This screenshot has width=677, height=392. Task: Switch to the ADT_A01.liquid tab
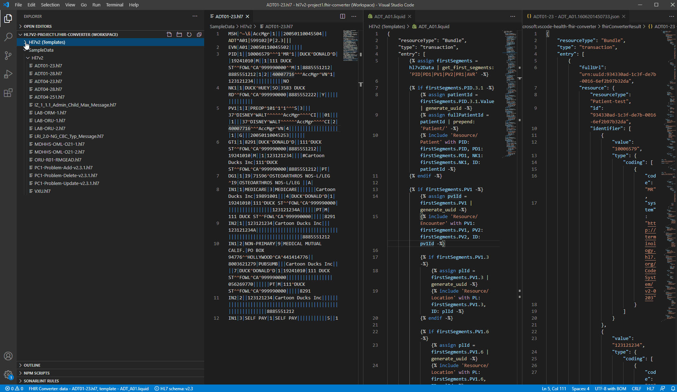point(389,16)
